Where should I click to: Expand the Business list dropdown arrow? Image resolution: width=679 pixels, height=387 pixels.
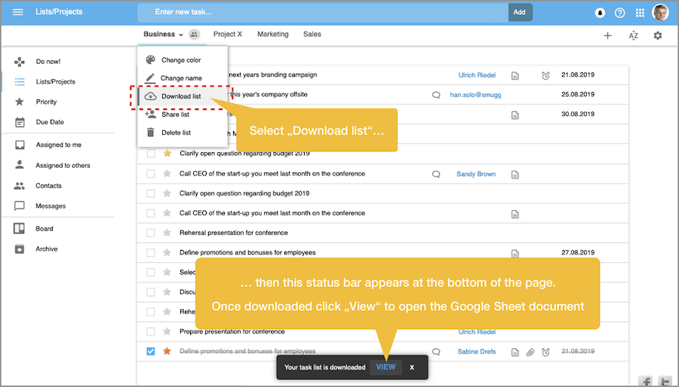click(180, 35)
